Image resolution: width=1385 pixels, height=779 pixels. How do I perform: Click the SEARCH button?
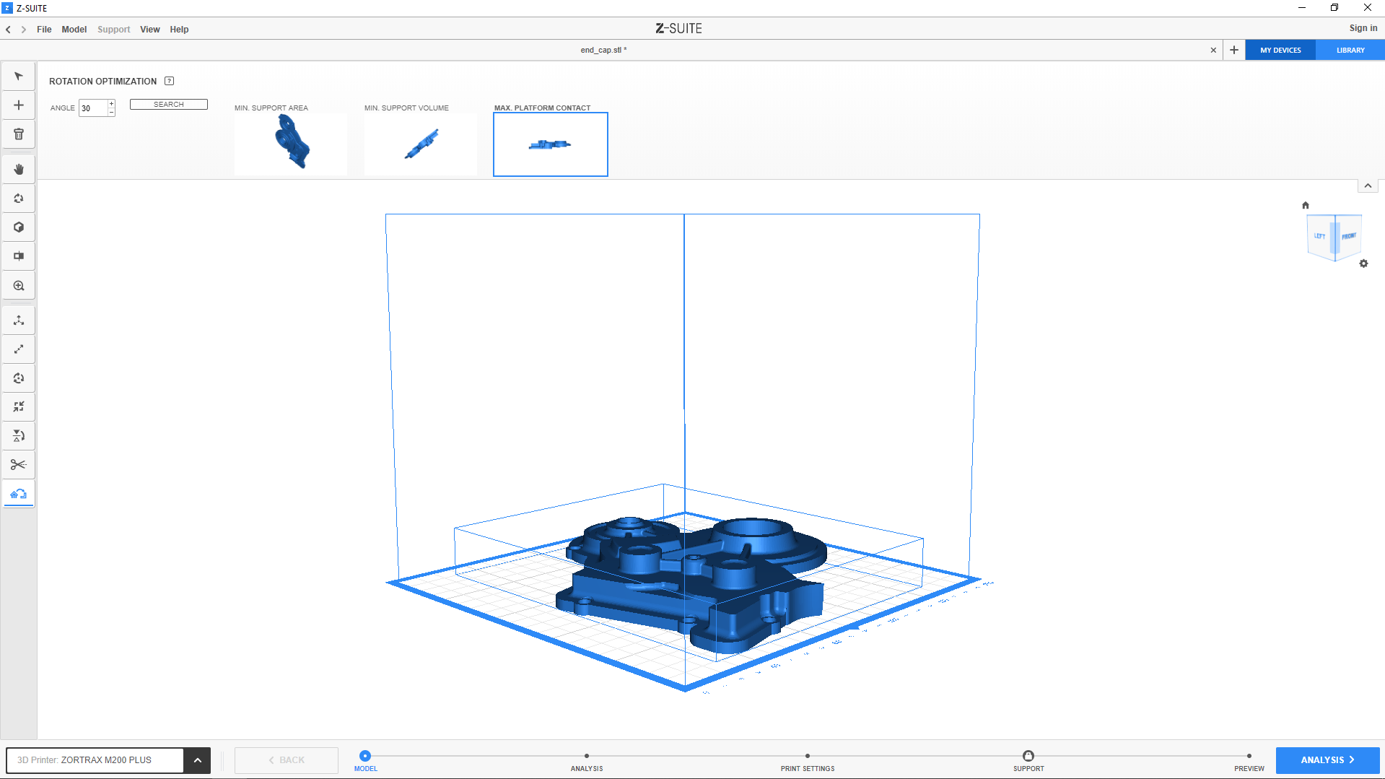tap(168, 105)
